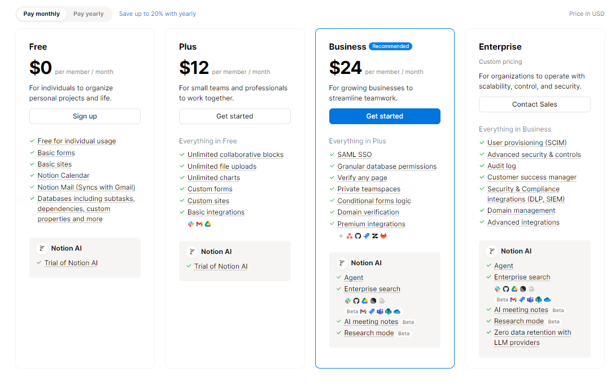
Task: Click the Jira icon under Premium integrations
Action: 367,236
